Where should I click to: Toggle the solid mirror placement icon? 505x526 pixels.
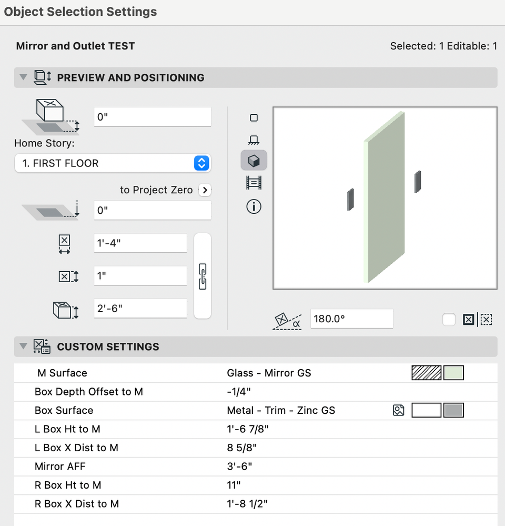tap(468, 319)
